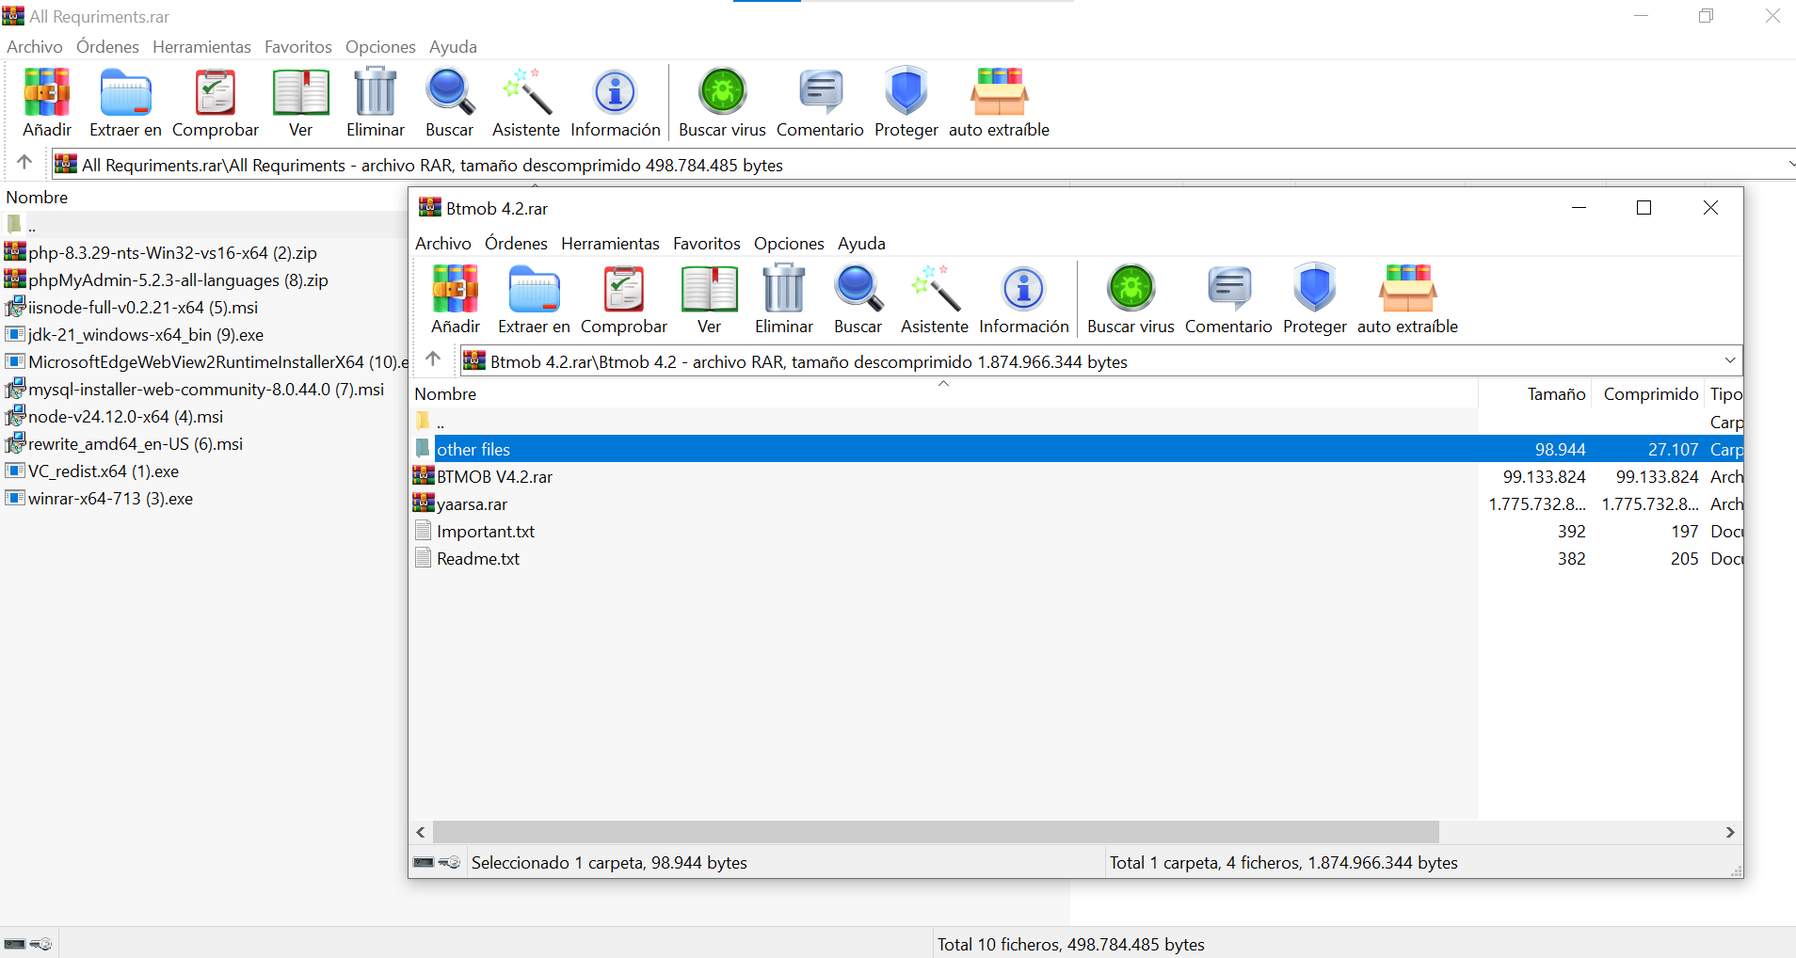
Task: Run Buscar virus in Btmob 4.2.rar window
Action: (x=1131, y=298)
